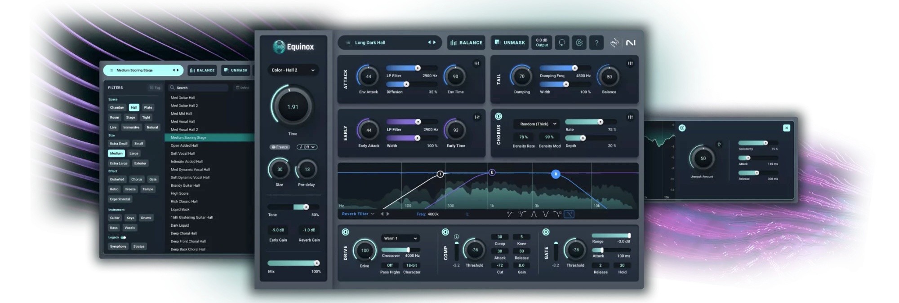The width and height of the screenshot is (899, 303).
Task: Open the Attack section mixer settings icon
Action: pos(476,63)
